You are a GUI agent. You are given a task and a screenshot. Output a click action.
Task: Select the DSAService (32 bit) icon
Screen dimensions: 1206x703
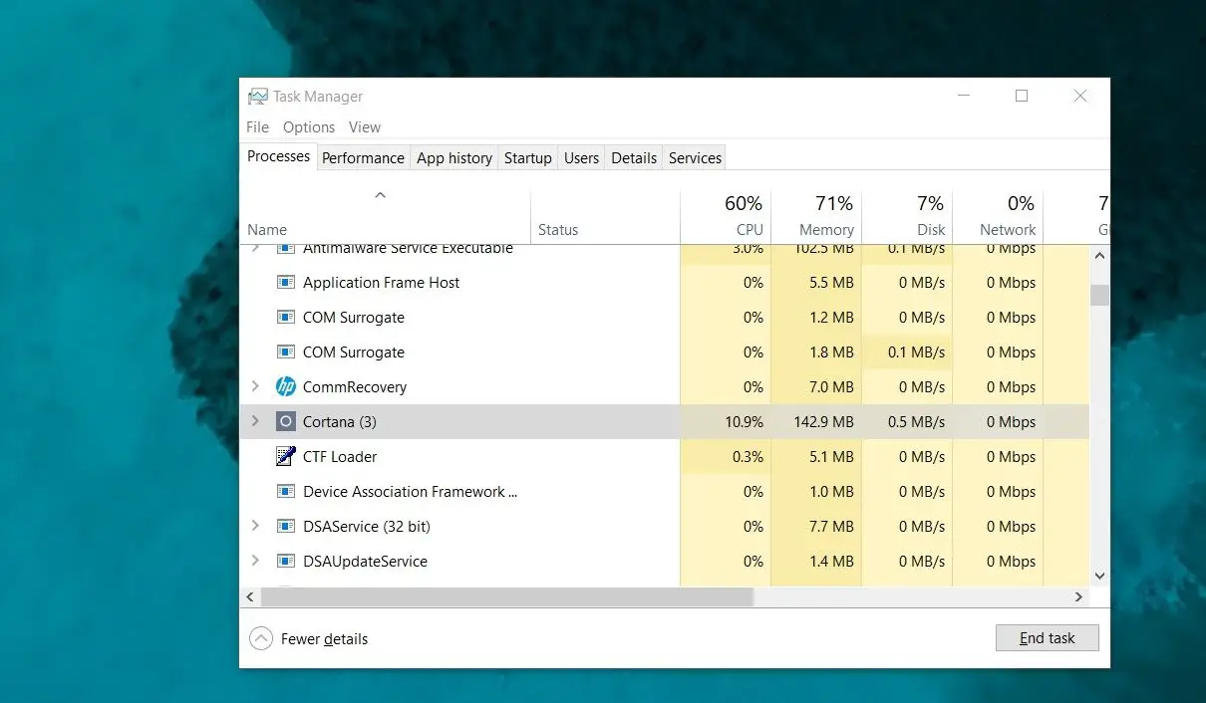(x=286, y=526)
